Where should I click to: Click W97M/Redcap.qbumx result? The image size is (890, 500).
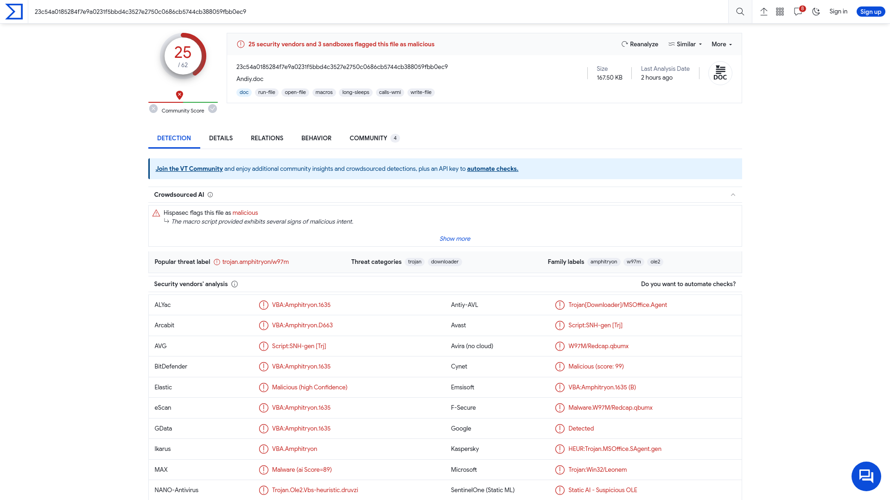point(598,346)
